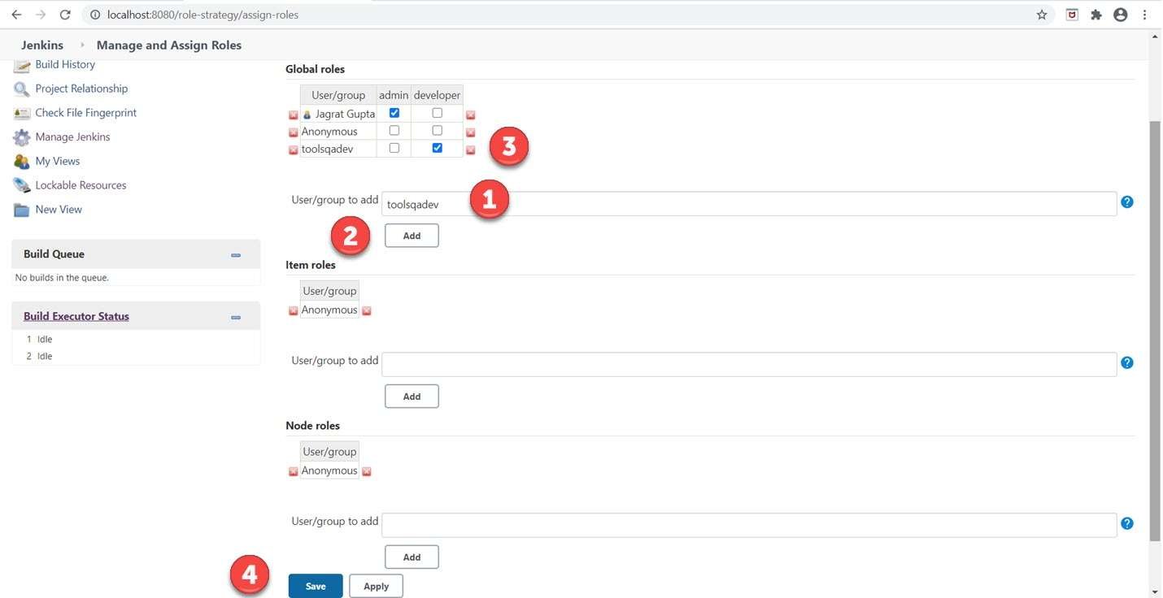This screenshot has height=598, width=1163.
Task: Click the New View folder icon
Action: coord(21,210)
